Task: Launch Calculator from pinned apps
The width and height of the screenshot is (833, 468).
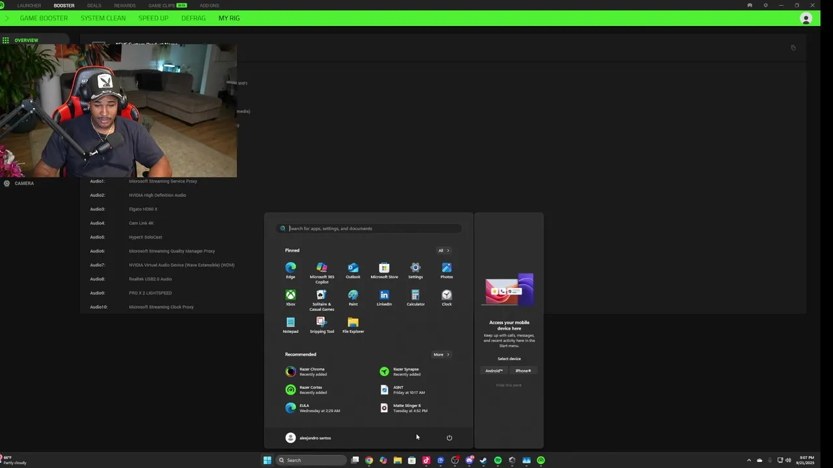Action: (x=415, y=298)
